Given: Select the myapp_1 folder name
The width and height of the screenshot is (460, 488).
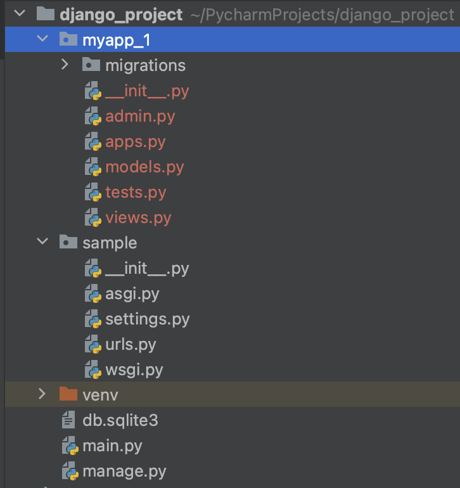Looking at the screenshot, I should pos(117,41).
